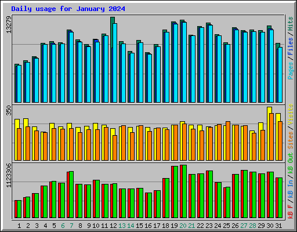Select day label 15 on the axis
The image size is (297, 232).
(139, 226)
